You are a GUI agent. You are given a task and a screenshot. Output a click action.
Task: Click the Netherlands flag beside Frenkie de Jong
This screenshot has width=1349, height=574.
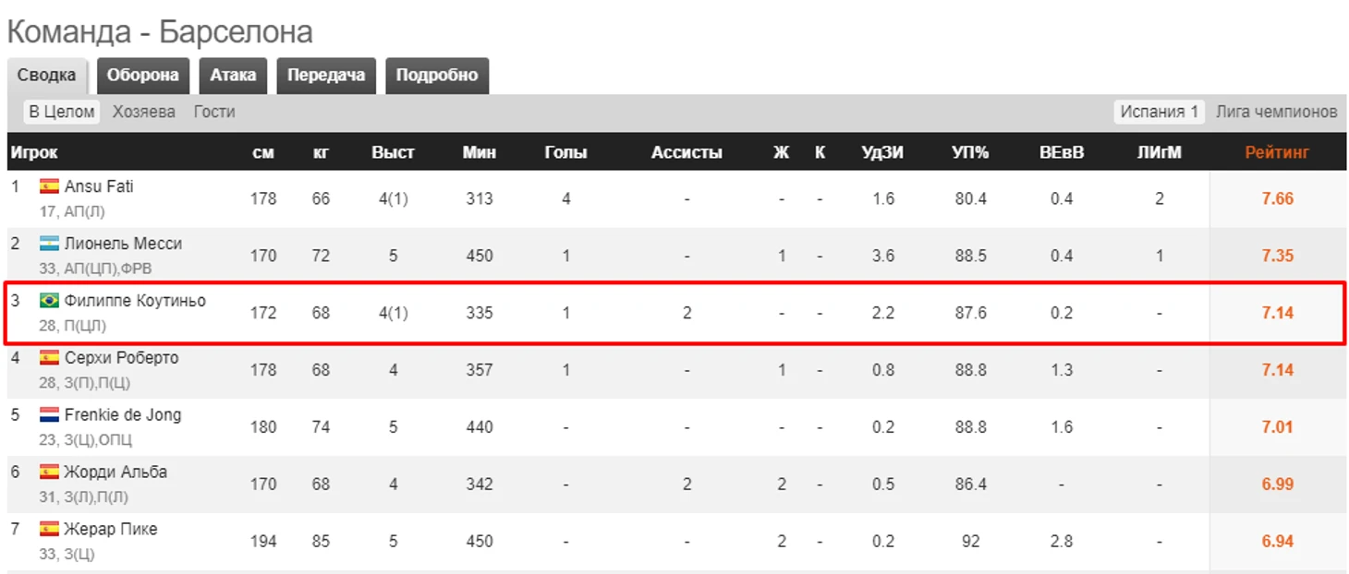click(x=49, y=415)
